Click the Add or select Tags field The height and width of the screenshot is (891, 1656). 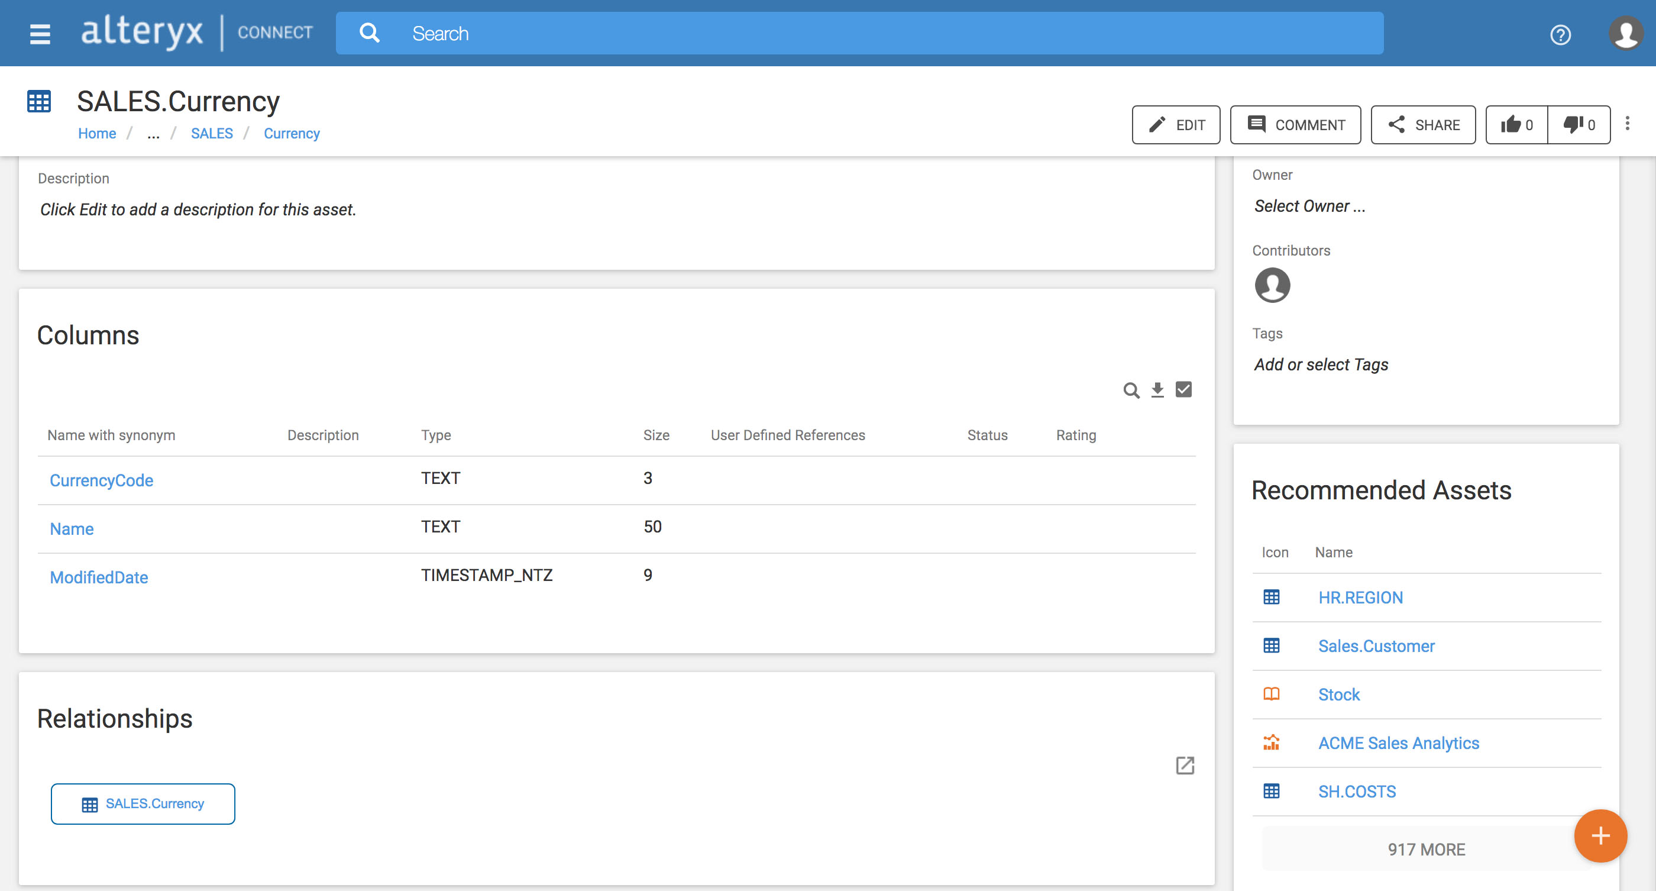pyautogui.click(x=1321, y=364)
